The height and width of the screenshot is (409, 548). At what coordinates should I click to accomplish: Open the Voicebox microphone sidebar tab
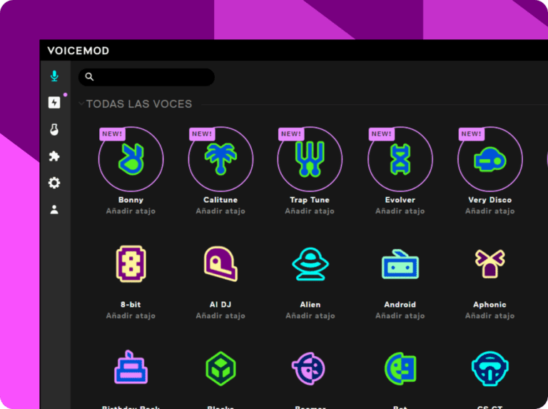coord(54,76)
